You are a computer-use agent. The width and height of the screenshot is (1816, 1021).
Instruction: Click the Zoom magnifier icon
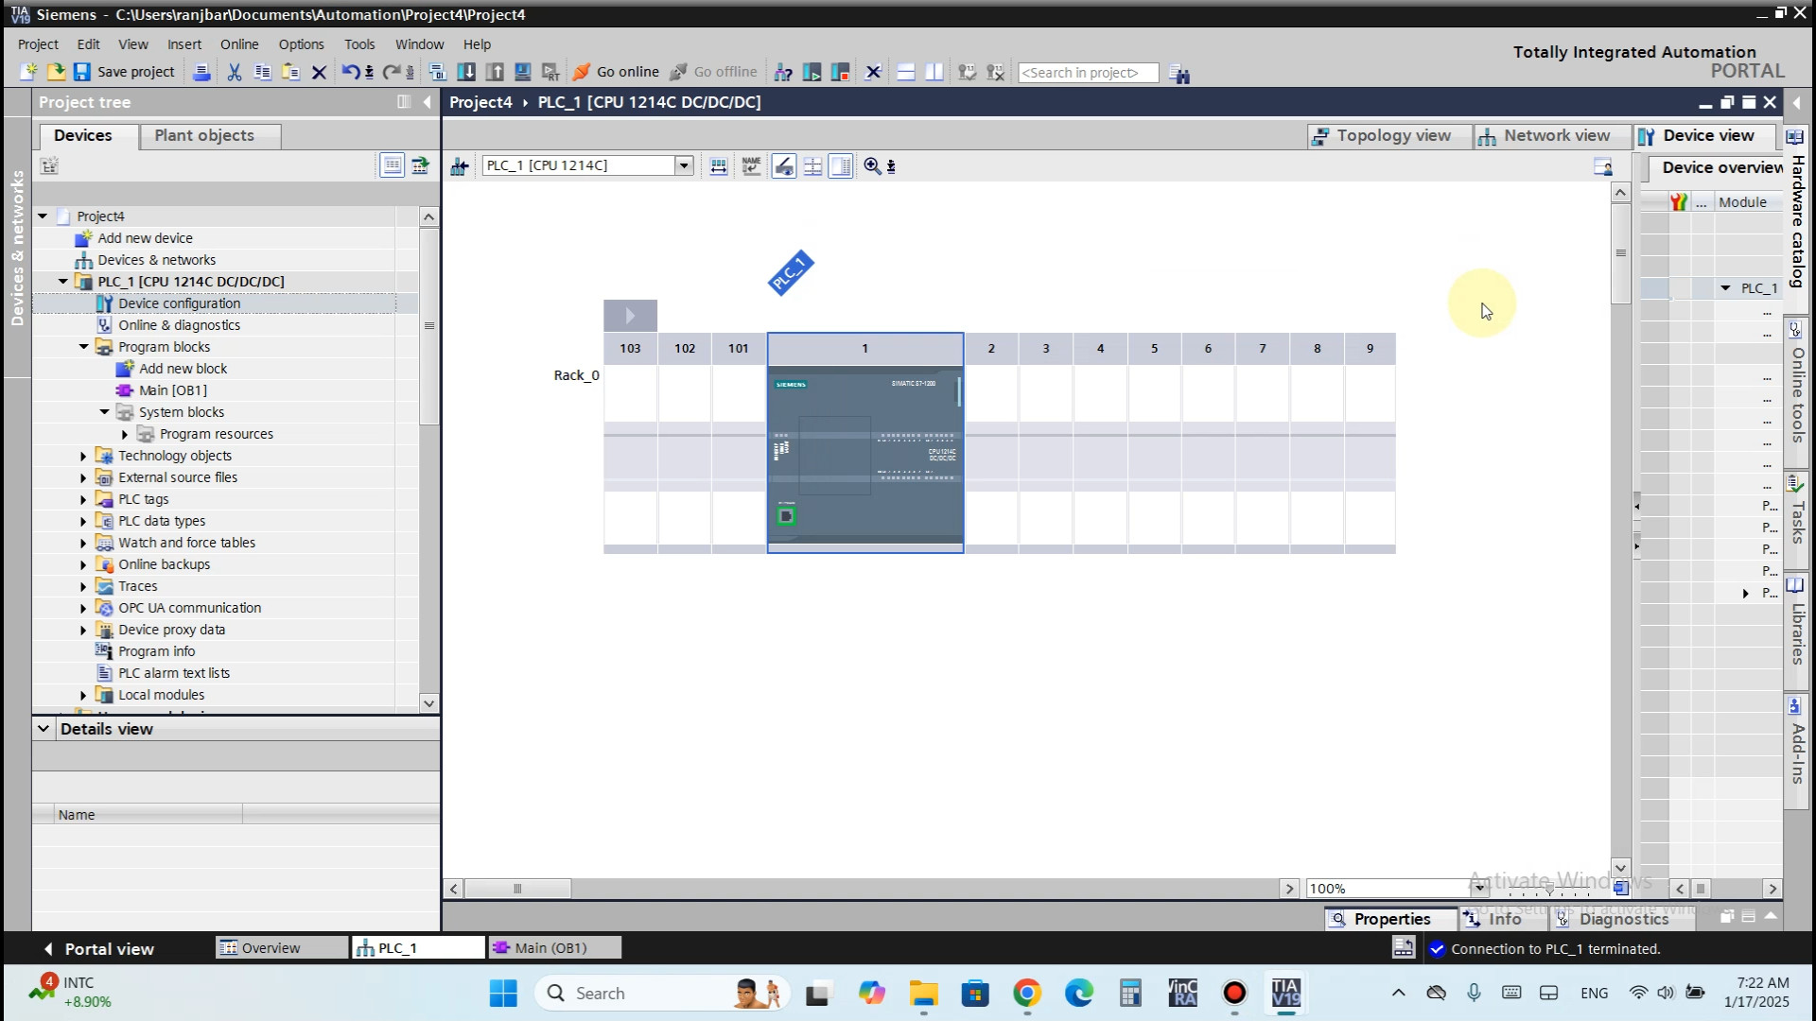click(872, 166)
